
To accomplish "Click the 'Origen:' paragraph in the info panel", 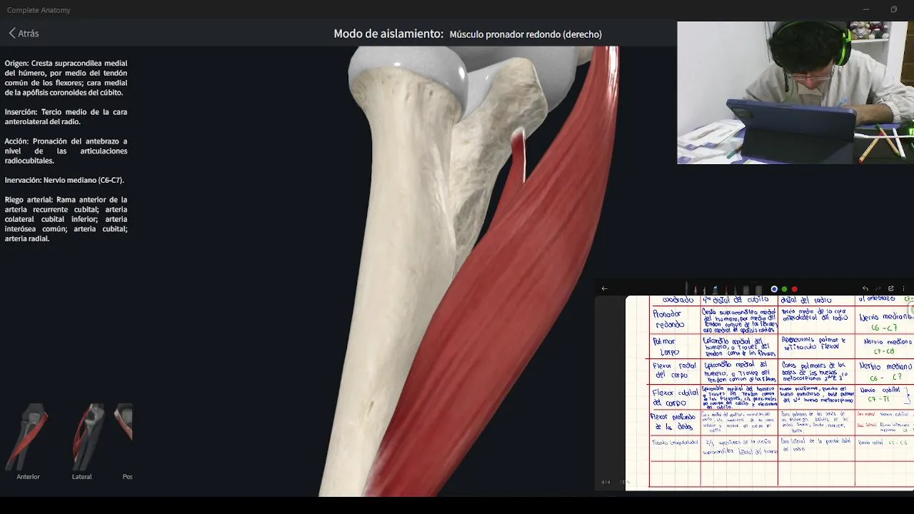I will click(x=66, y=78).
